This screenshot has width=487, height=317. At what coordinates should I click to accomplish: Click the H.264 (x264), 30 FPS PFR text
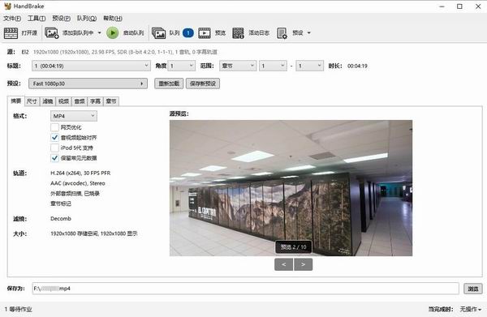tap(80, 173)
